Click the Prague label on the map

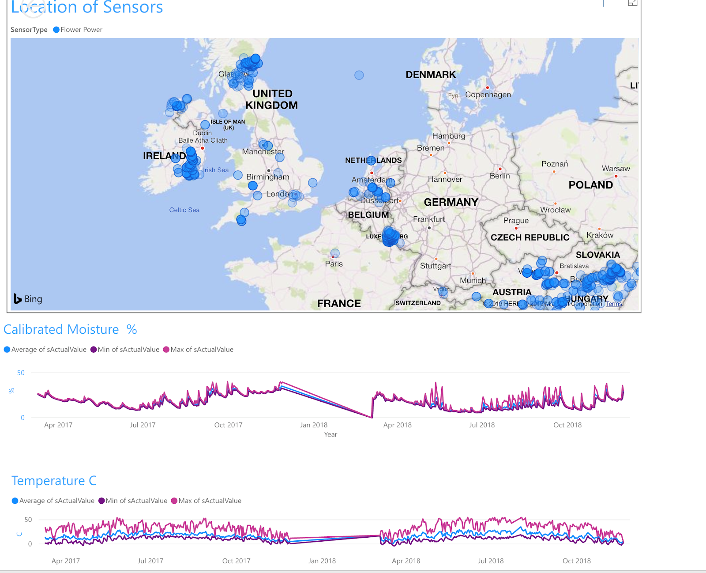point(516,221)
